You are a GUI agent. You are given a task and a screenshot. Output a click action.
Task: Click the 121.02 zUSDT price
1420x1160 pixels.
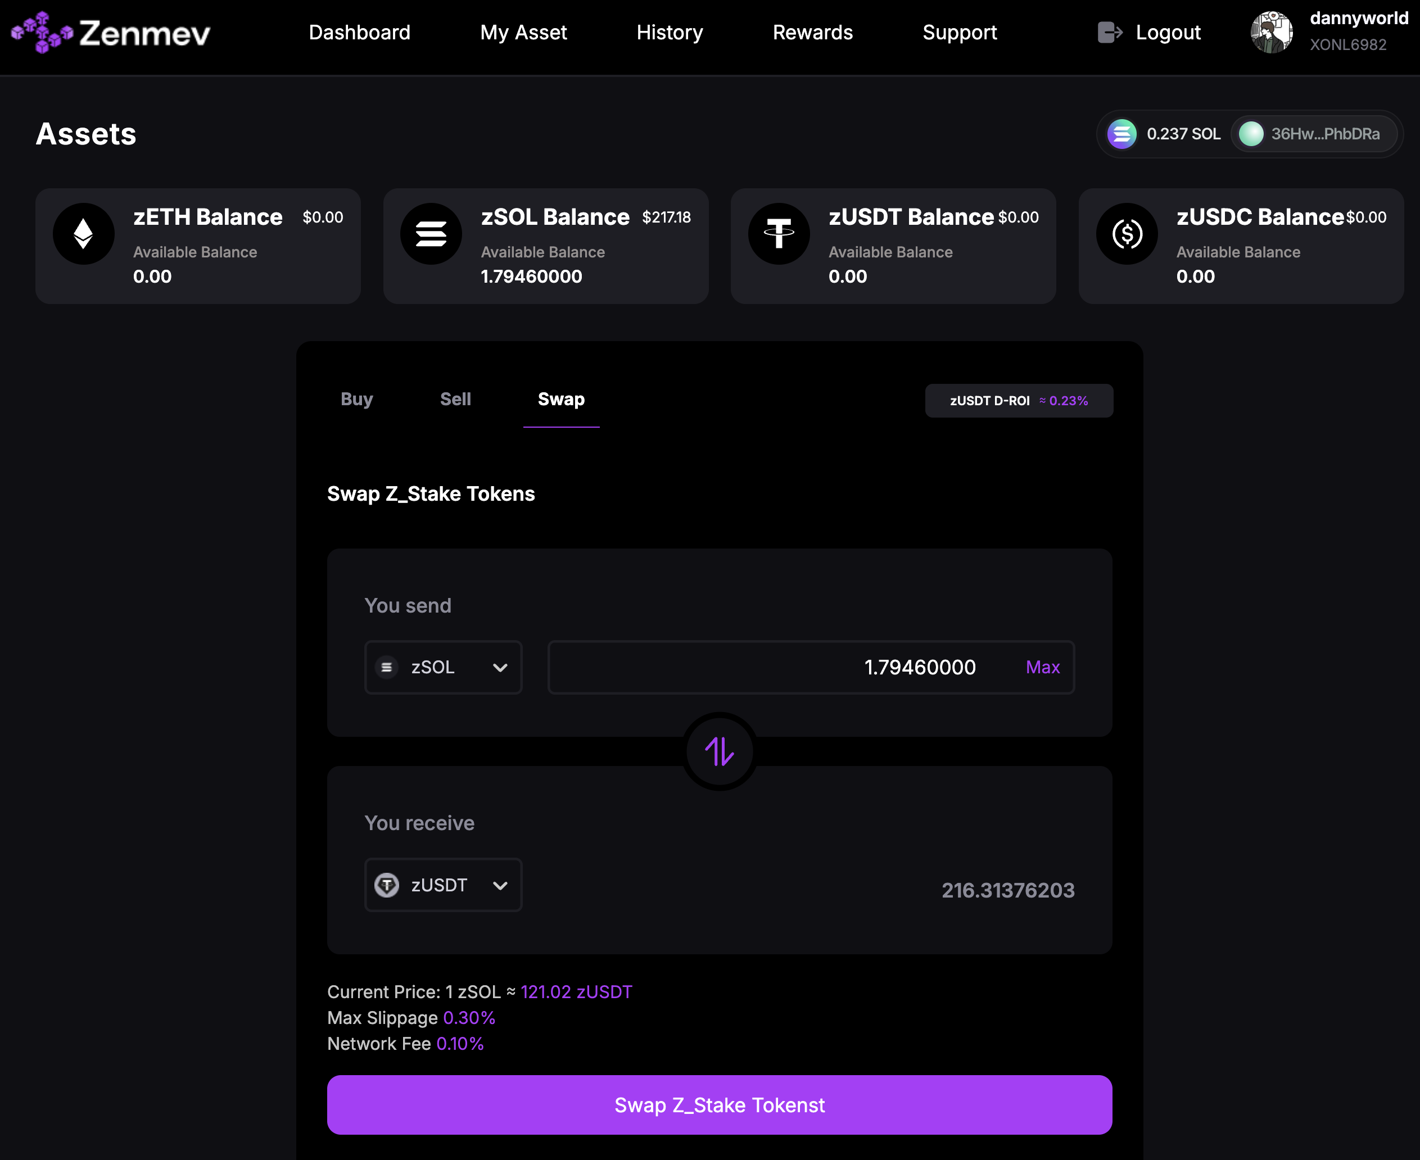(x=576, y=991)
